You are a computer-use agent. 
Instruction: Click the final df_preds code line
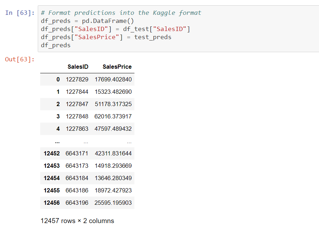[x=56, y=45]
